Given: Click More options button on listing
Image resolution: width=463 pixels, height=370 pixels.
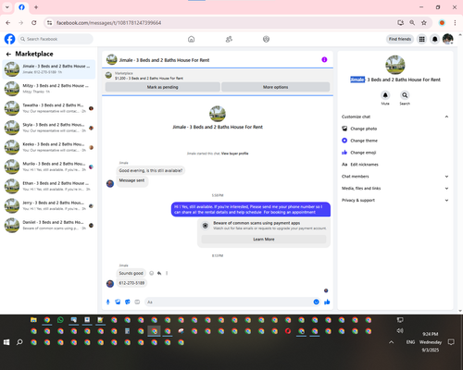Looking at the screenshot, I should [275, 87].
